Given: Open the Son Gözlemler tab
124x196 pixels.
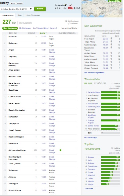Looking at the screenshot, I should [x=33, y=15].
